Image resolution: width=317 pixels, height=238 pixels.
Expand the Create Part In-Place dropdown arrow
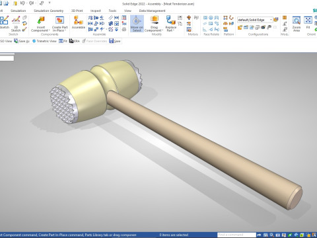65,30
